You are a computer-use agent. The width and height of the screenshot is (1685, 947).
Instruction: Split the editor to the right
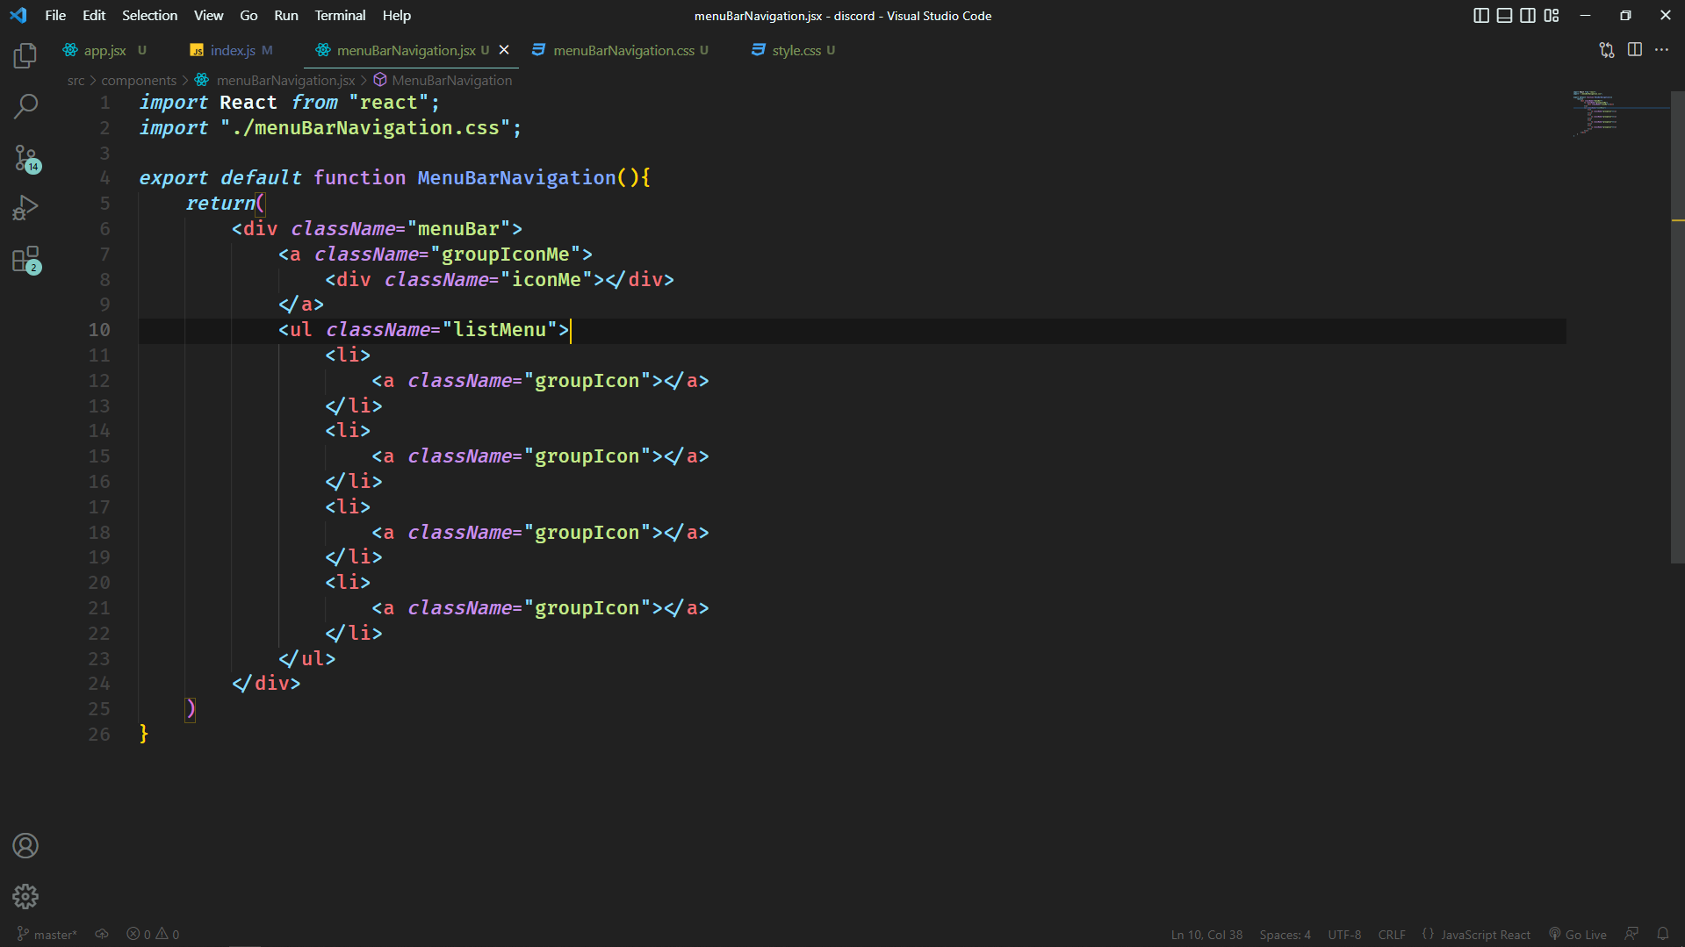tap(1635, 50)
